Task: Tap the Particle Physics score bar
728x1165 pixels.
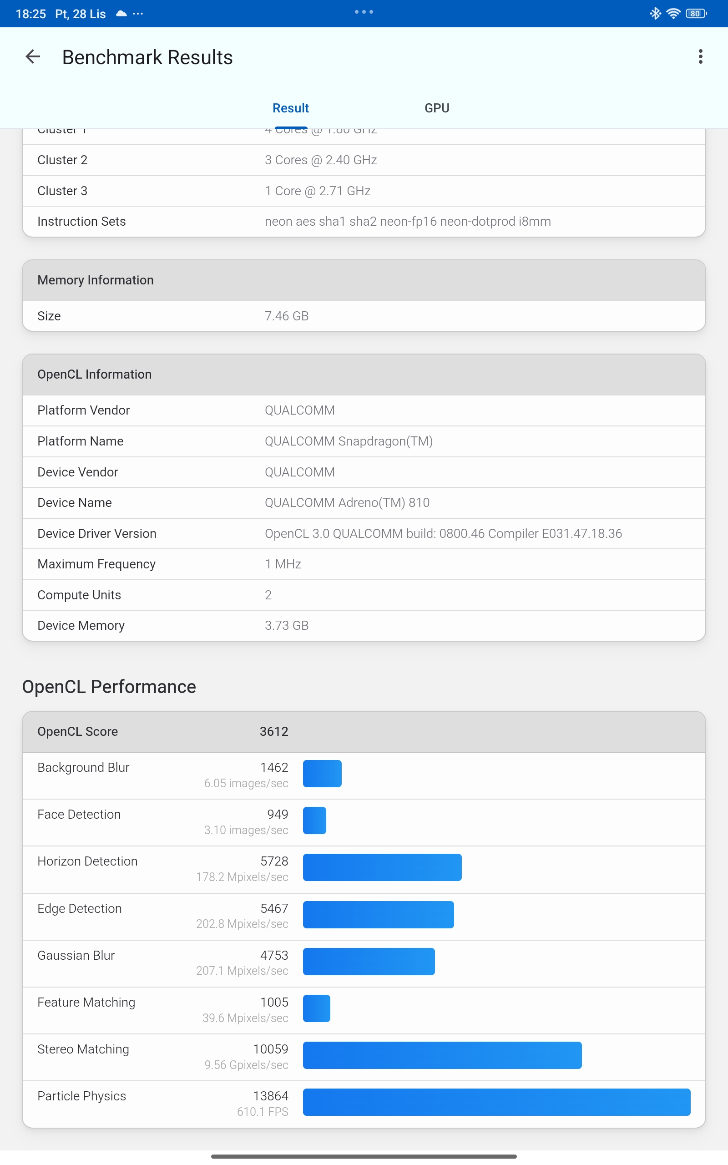Action: 496,1102
